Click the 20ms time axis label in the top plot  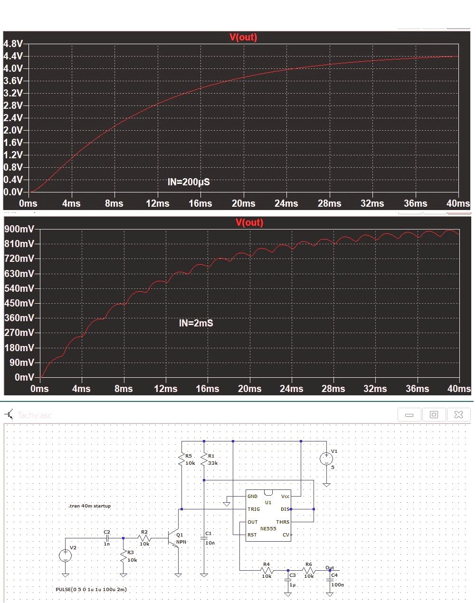pos(243,203)
